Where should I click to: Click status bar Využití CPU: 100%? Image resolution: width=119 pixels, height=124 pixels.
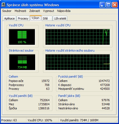(40, 120)
